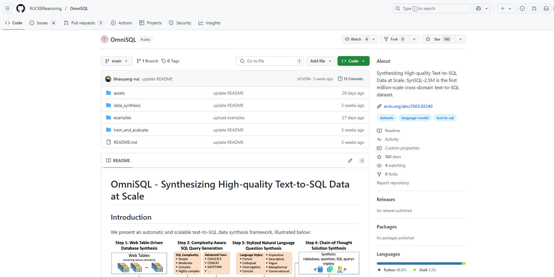Open README.md file

point(125,142)
